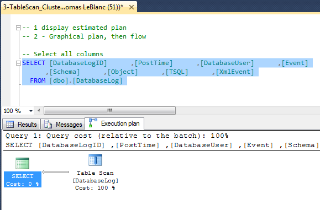
Task: Click the SELECT Cost: 0 % node label
Action: (23, 180)
